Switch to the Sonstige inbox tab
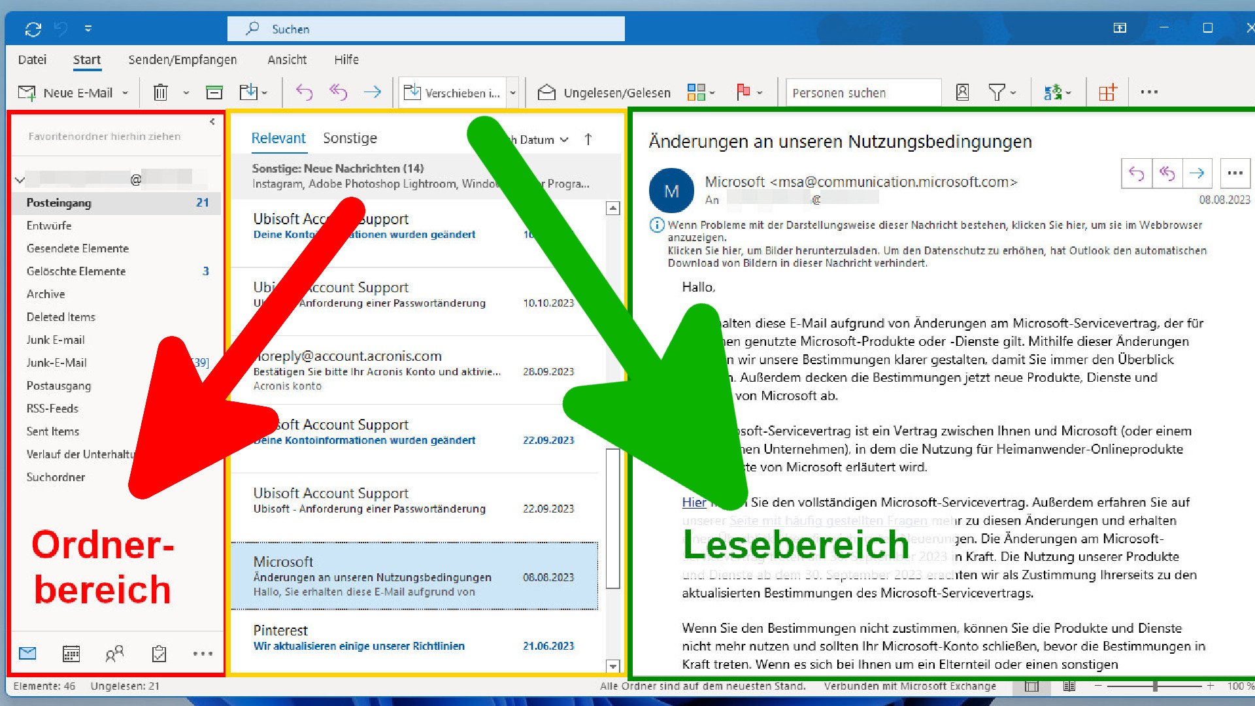 [x=350, y=138]
